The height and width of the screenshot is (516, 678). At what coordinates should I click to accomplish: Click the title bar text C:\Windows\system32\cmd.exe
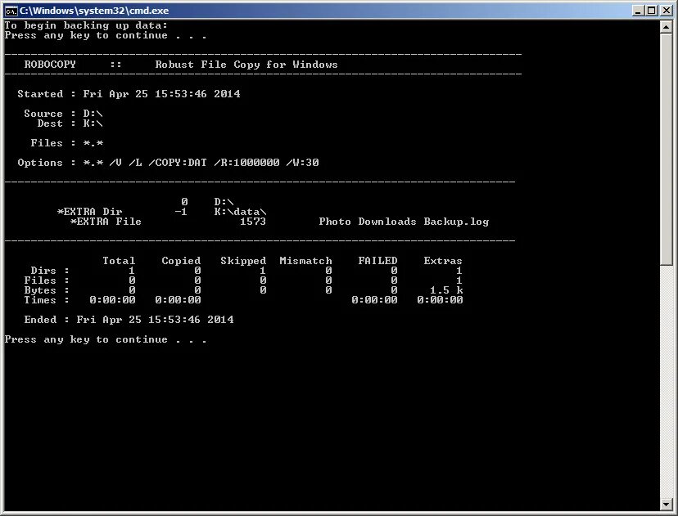coord(94,11)
